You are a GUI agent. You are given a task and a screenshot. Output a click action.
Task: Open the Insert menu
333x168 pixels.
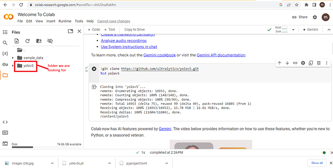51,21
